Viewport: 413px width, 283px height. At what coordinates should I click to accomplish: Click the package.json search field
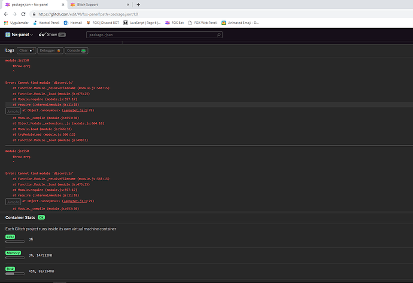point(154,35)
